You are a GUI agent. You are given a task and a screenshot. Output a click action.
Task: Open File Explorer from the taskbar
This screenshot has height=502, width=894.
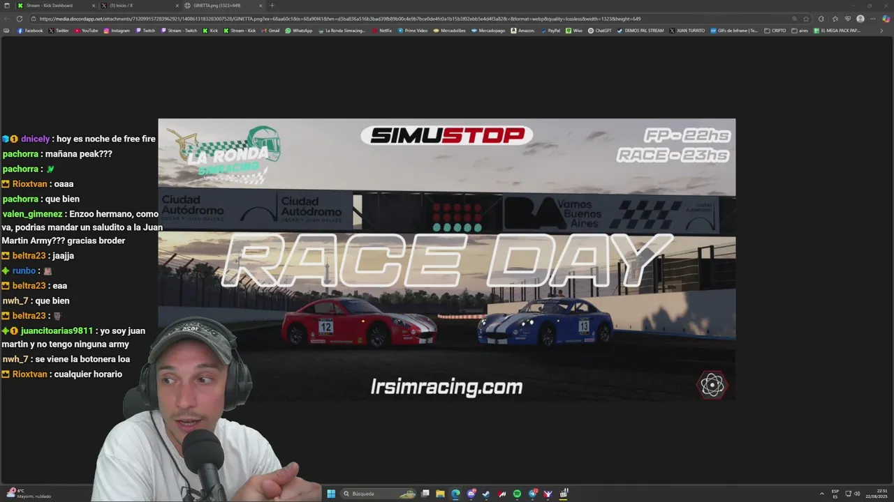pos(440,494)
